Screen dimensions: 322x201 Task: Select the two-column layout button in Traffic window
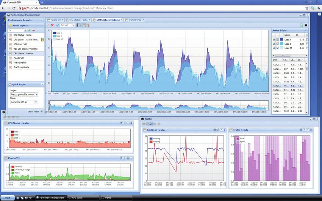click(x=149, y=124)
